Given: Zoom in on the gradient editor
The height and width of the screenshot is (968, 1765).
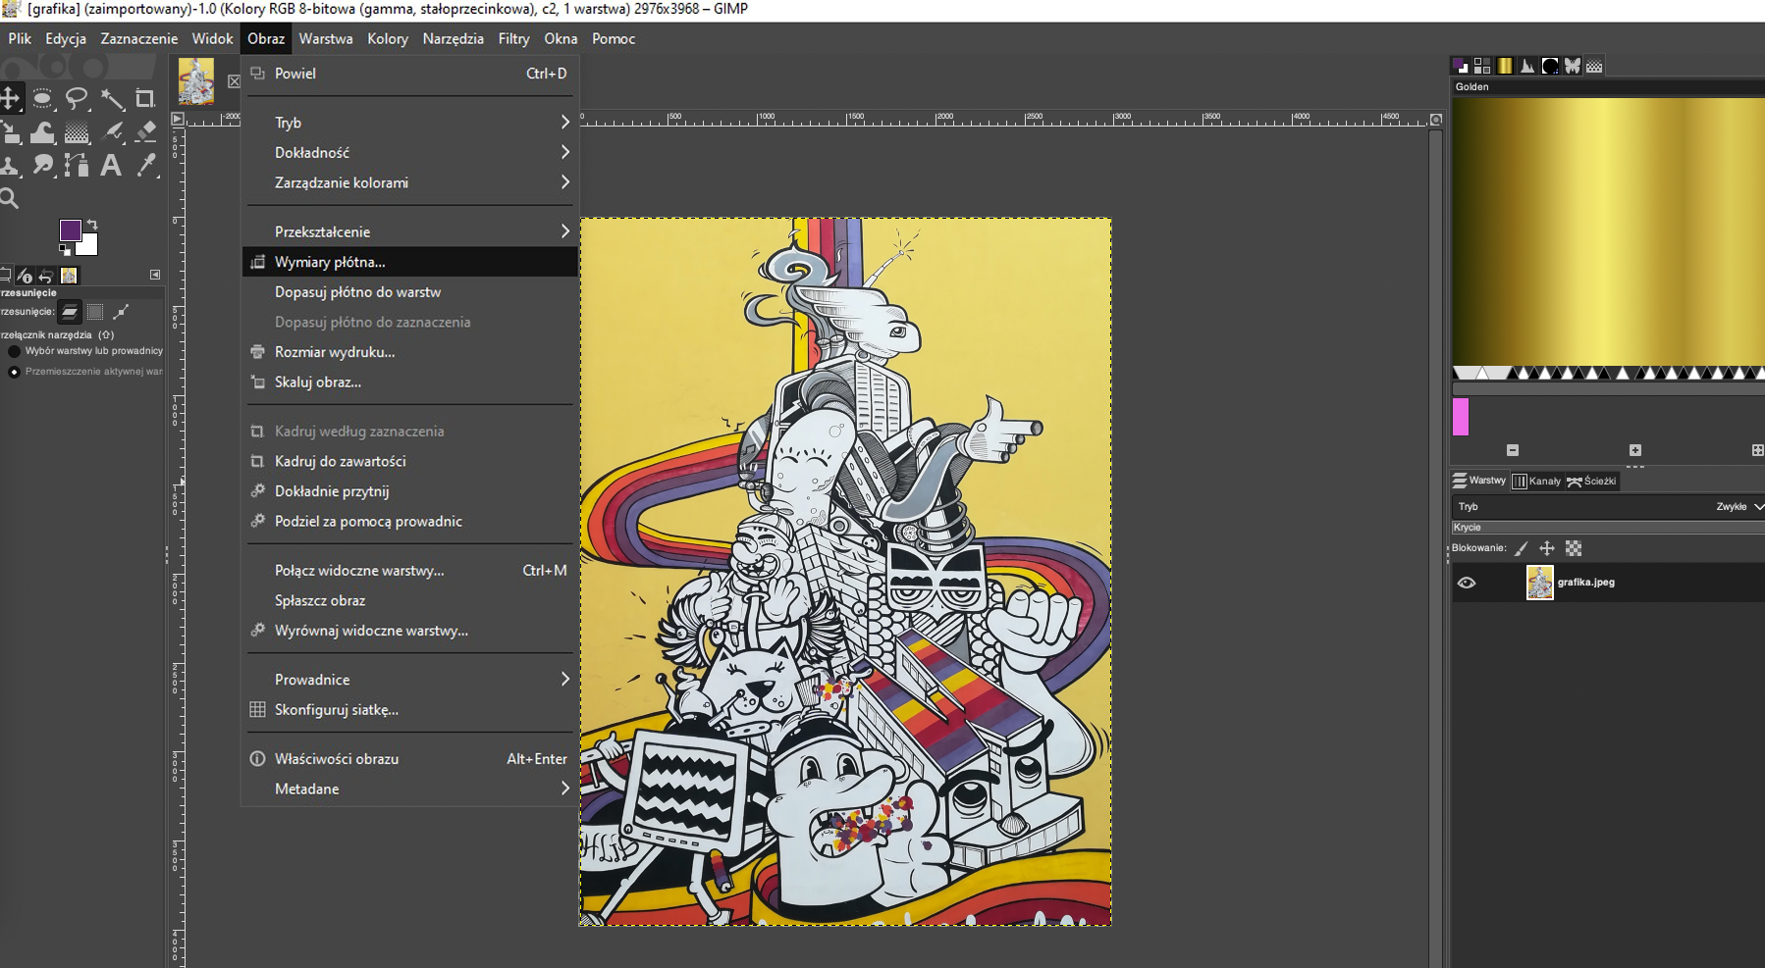Looking at the screenshot, I should coord(1635,450).
